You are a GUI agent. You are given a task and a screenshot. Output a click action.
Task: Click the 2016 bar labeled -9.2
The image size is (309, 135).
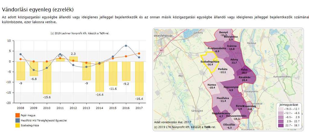126,71
